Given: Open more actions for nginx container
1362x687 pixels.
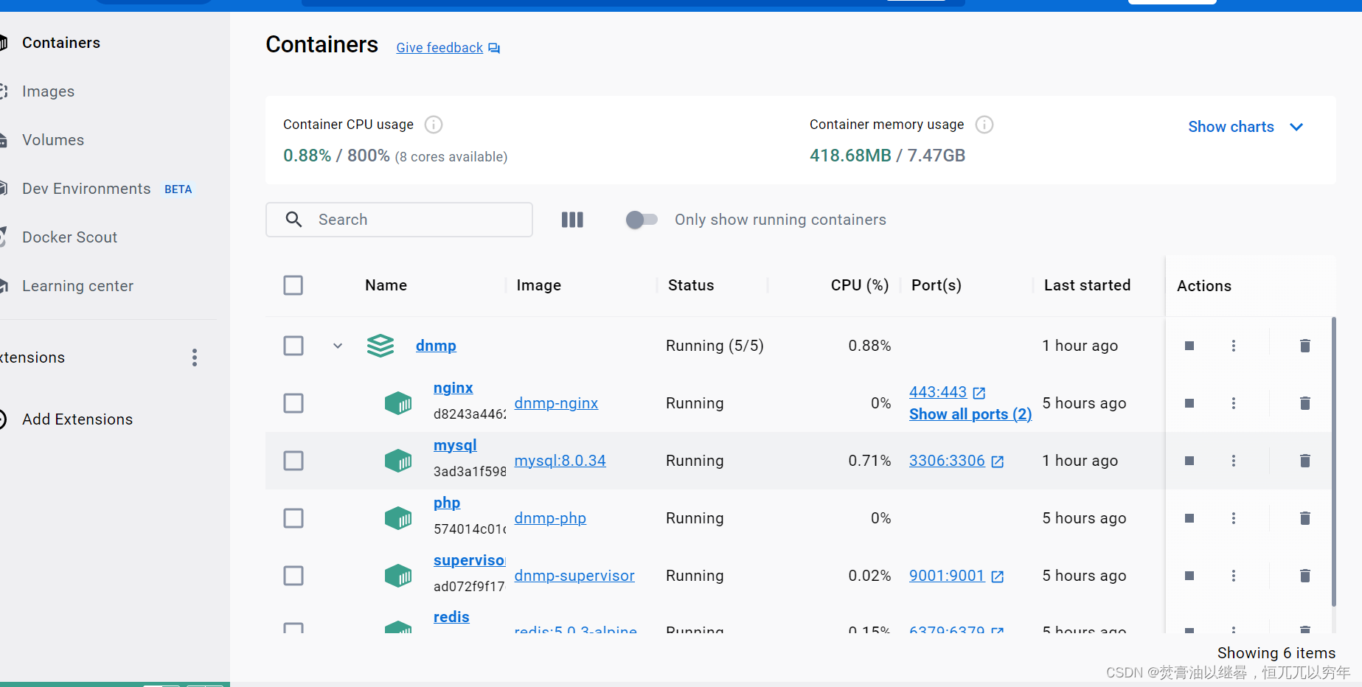Looking at the screenshot, I should (x=1234, y=403).
